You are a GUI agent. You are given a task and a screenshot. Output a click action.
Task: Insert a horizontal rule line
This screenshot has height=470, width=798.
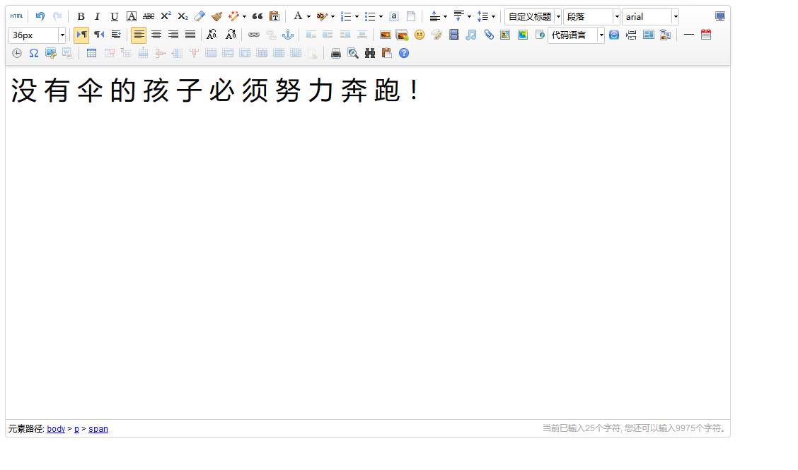(x=688, y=35)
